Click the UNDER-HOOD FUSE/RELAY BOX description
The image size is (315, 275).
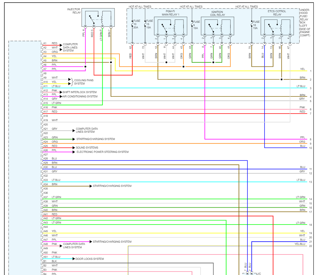pyautogui.click(x=305, y=22)
